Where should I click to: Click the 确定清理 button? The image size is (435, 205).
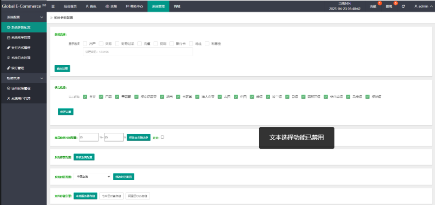tap(62, 68)
